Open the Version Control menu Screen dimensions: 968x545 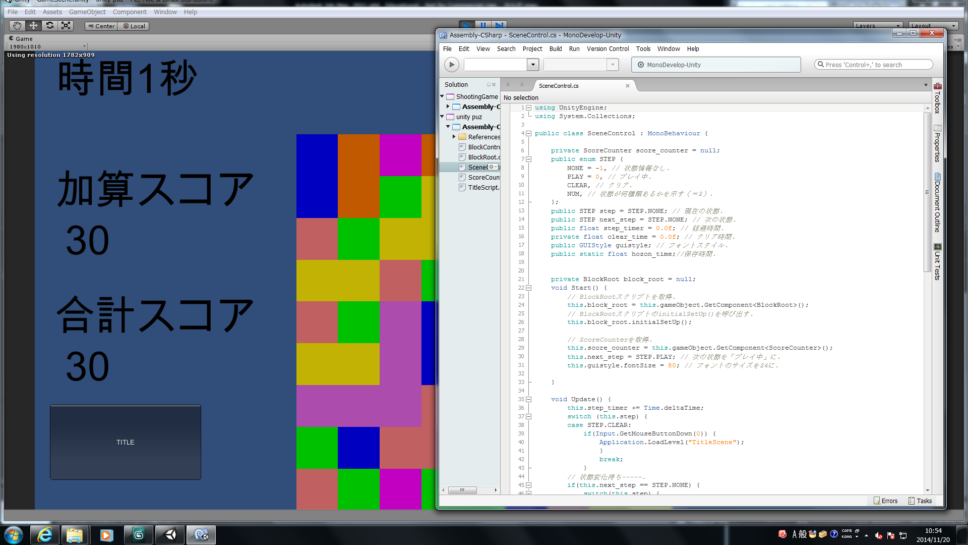[x=608, y=49]
